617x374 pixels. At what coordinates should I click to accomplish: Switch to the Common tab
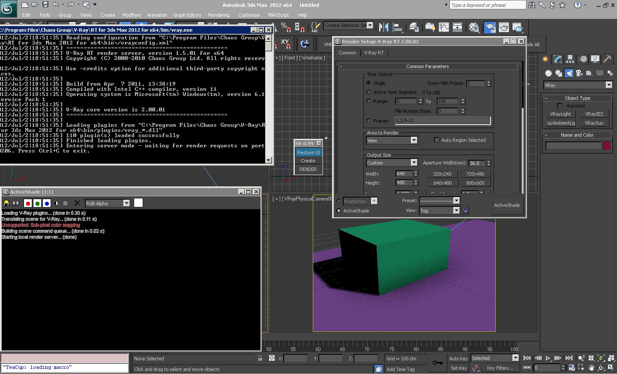[347, 53]
